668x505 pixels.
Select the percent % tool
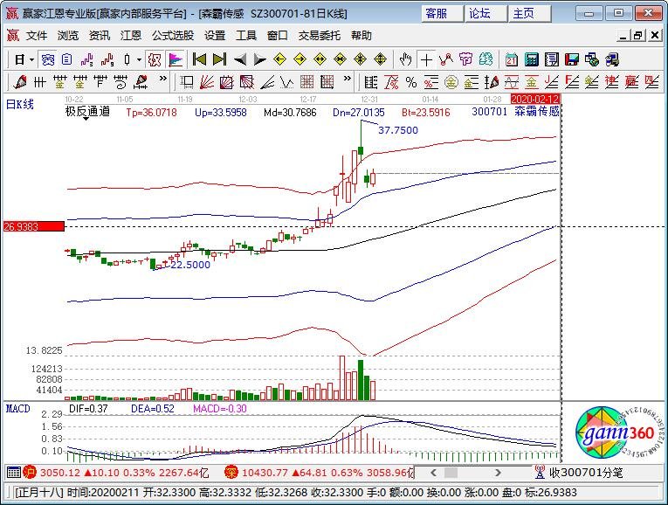[411, 81]
